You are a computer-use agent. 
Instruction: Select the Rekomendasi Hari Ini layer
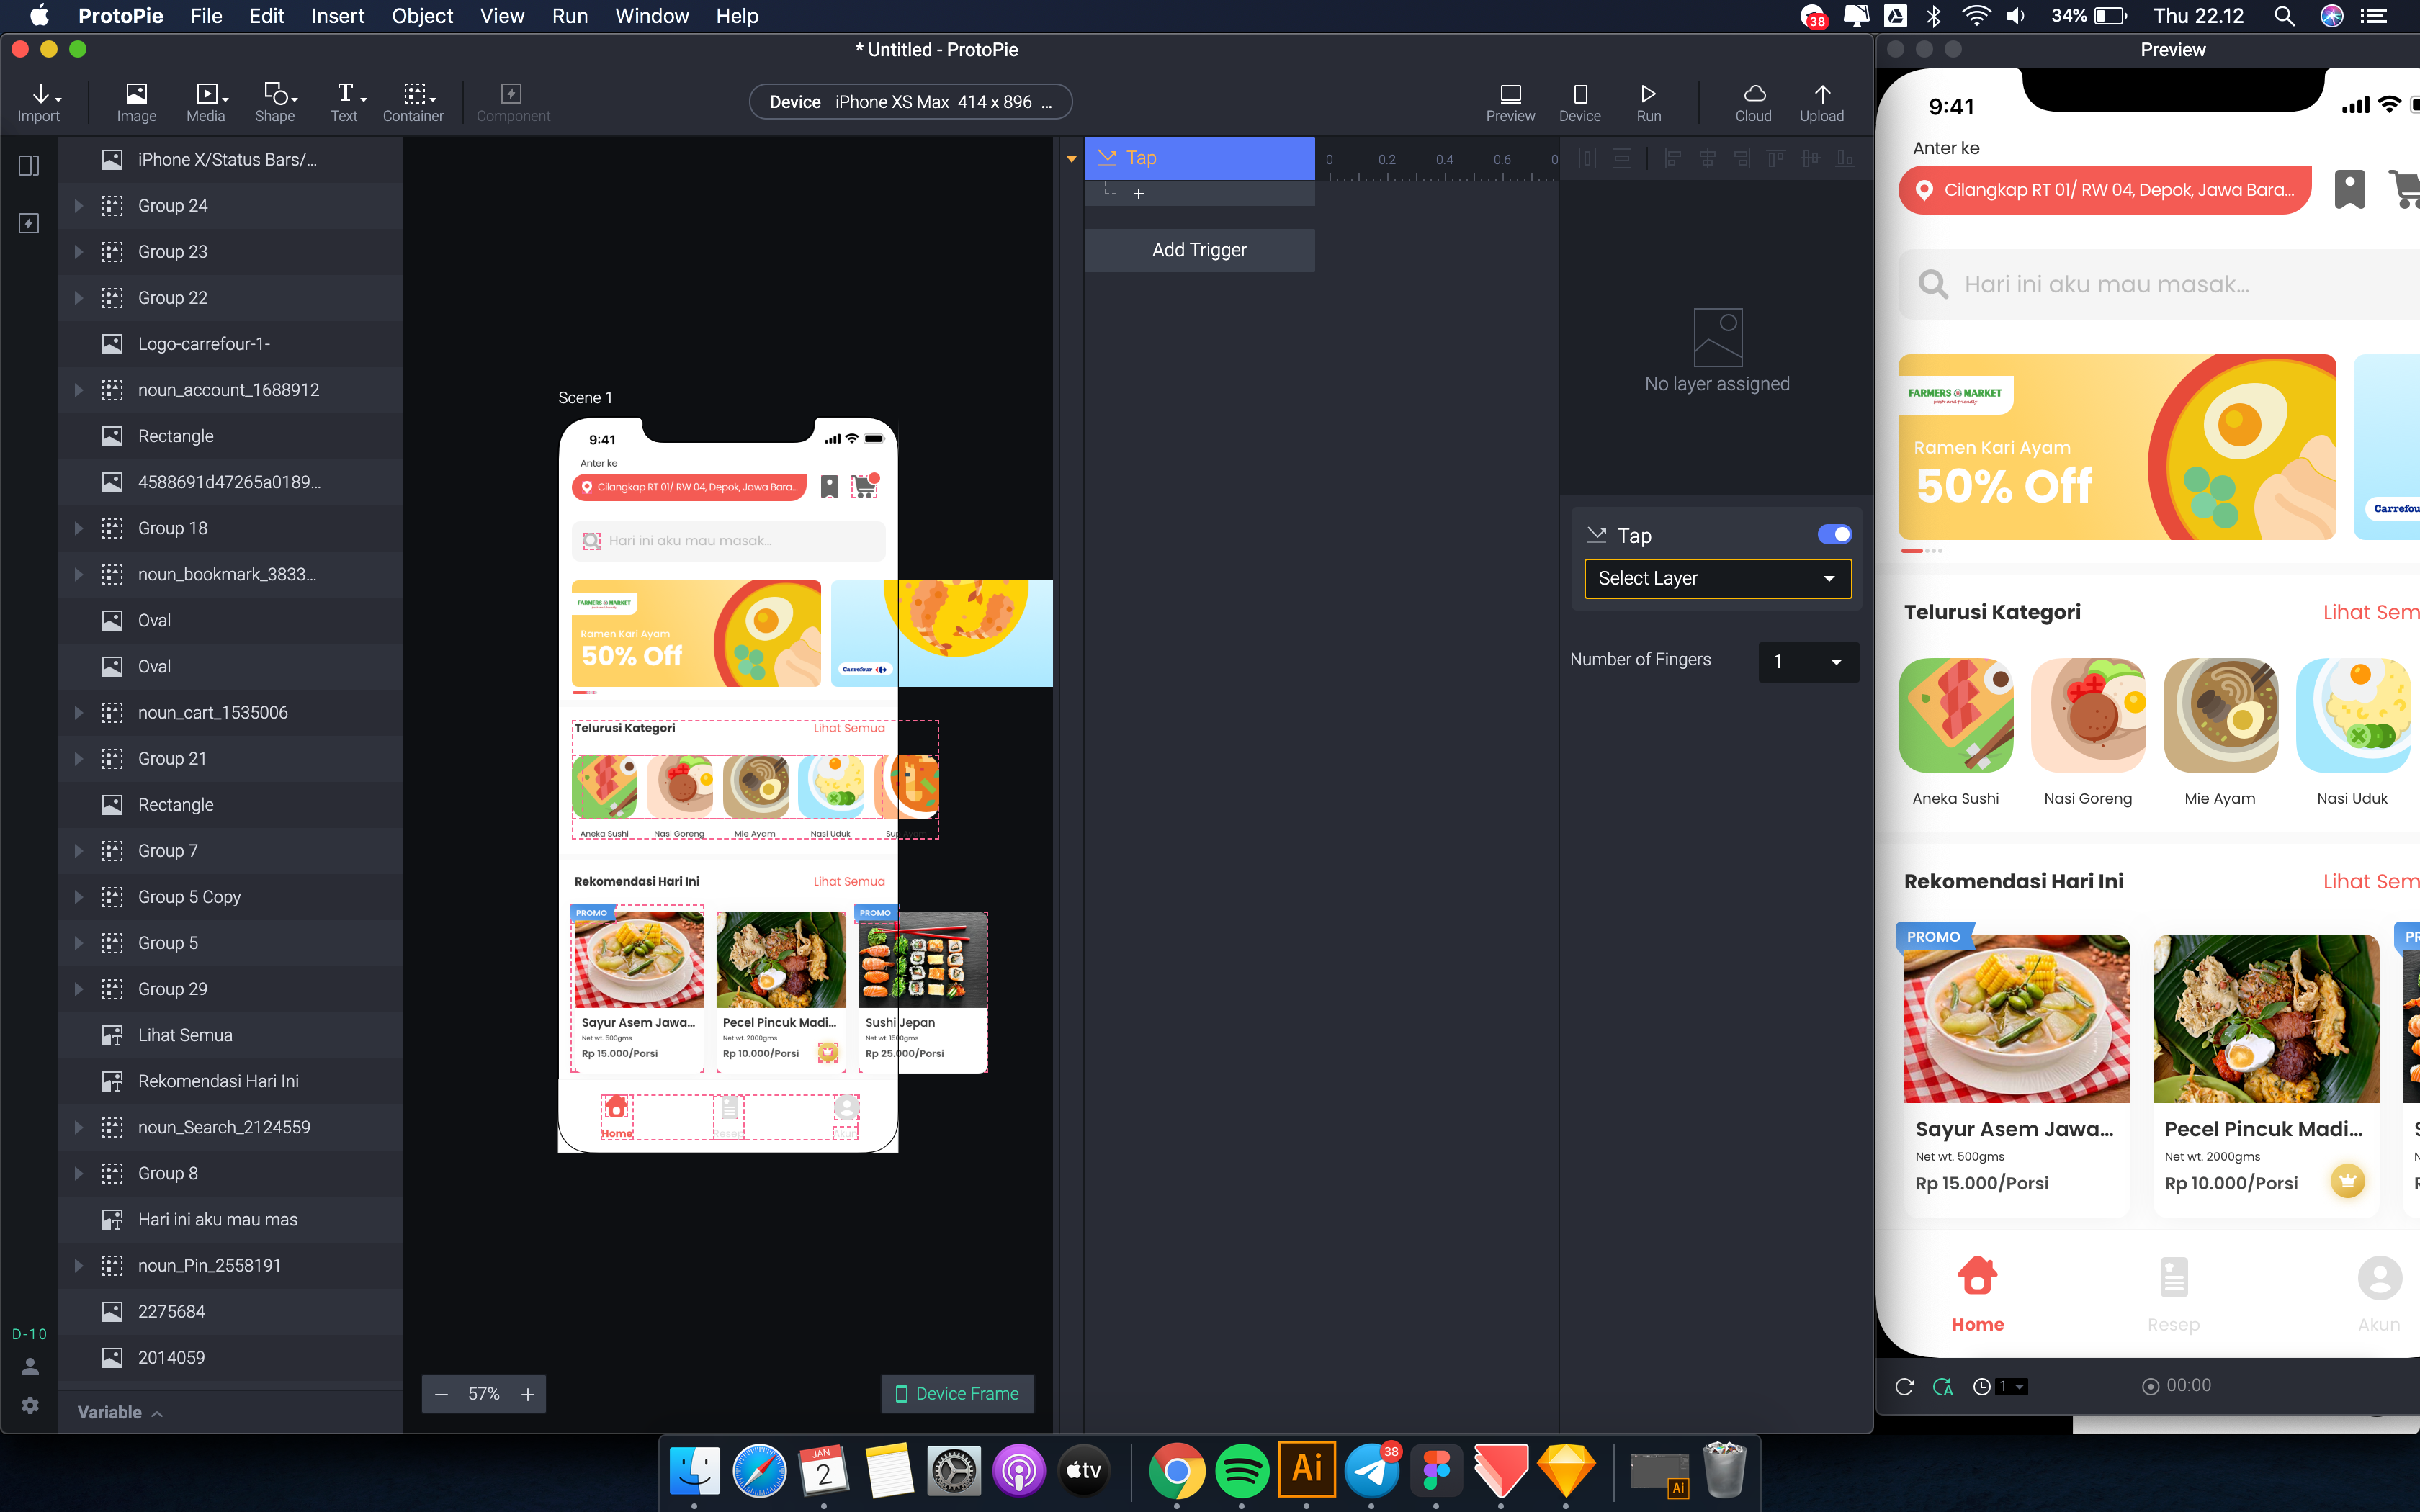tap(231, 1081)
